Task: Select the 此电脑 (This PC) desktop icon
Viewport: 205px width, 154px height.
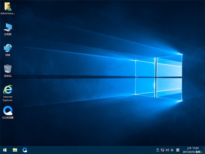Action: (x=8, y=27)
